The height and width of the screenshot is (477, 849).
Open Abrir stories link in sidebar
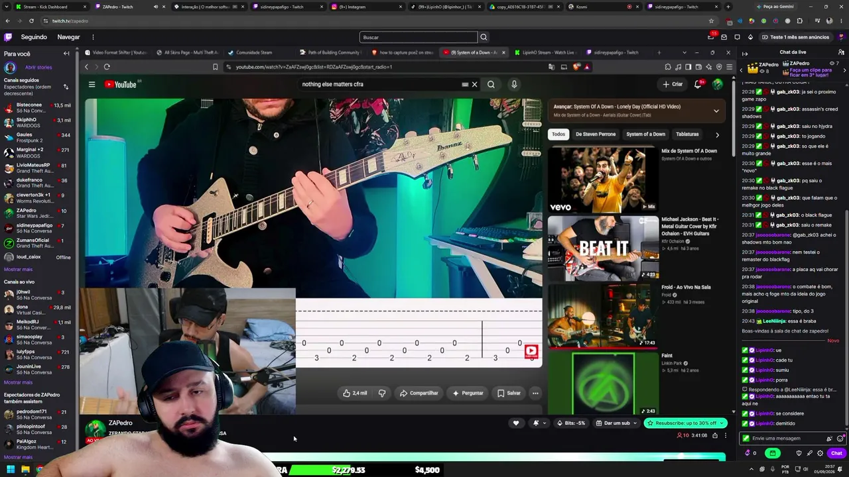click(38, 67)
